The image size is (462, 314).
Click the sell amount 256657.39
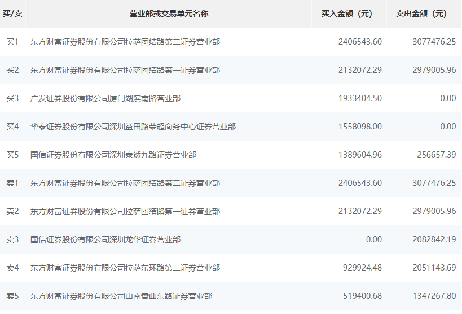tap(437, 155)
